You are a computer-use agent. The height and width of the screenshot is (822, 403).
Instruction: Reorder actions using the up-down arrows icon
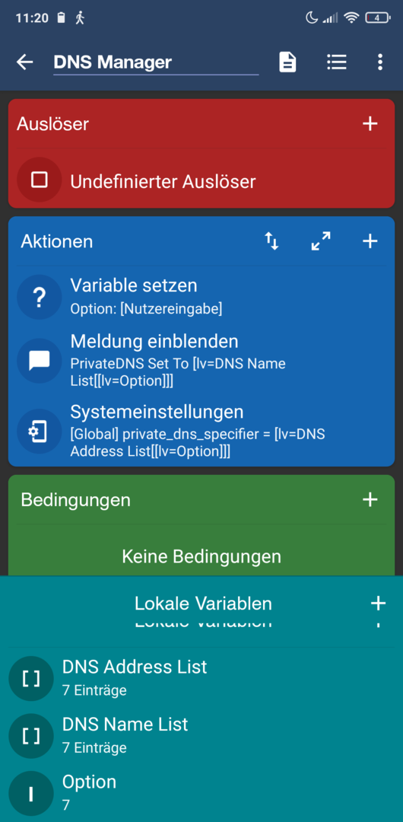click(271, 241)
